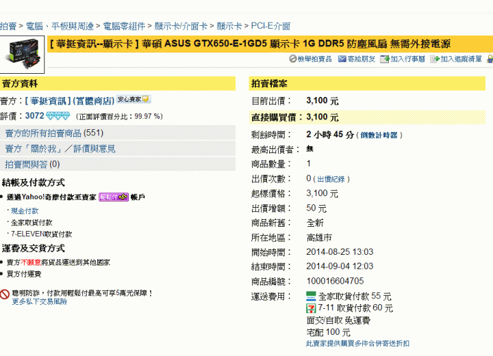Click 此賣家提供購買多件合併寄送折扣 link
The width and height of the screenshot is (493, 356).
point(358,344)
